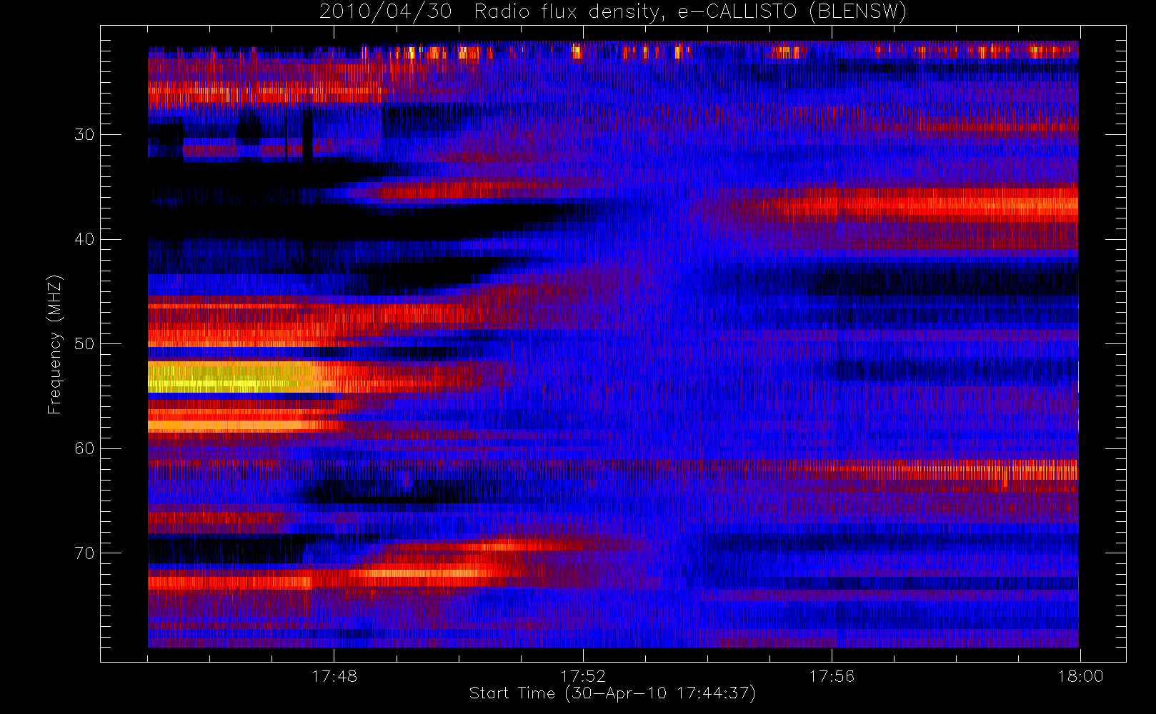Click the 30 MHz frequency tick label
1156x714 pixels.
[84, 135]
